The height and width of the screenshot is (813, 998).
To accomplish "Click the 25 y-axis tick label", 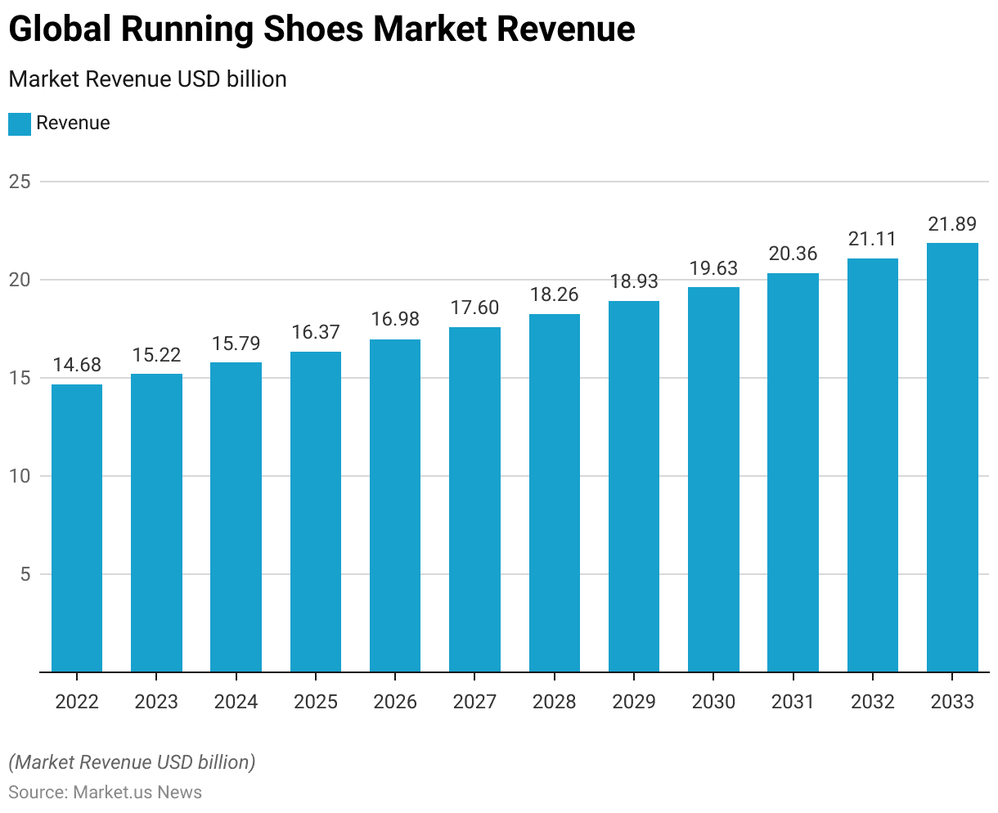I will point(20,182).
